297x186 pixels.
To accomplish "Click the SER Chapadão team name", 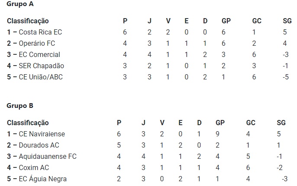I will click(x=41, y=66).
